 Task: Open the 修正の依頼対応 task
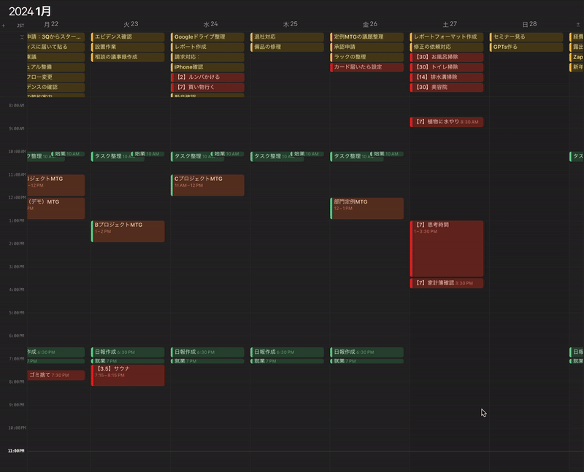tap(447, 47)
